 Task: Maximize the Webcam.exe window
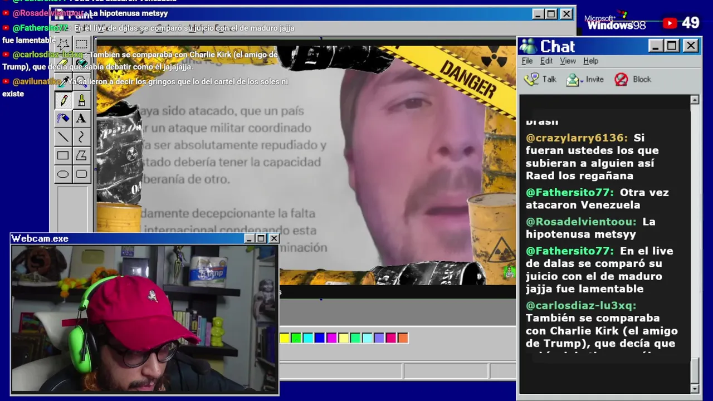coord(261,238)
